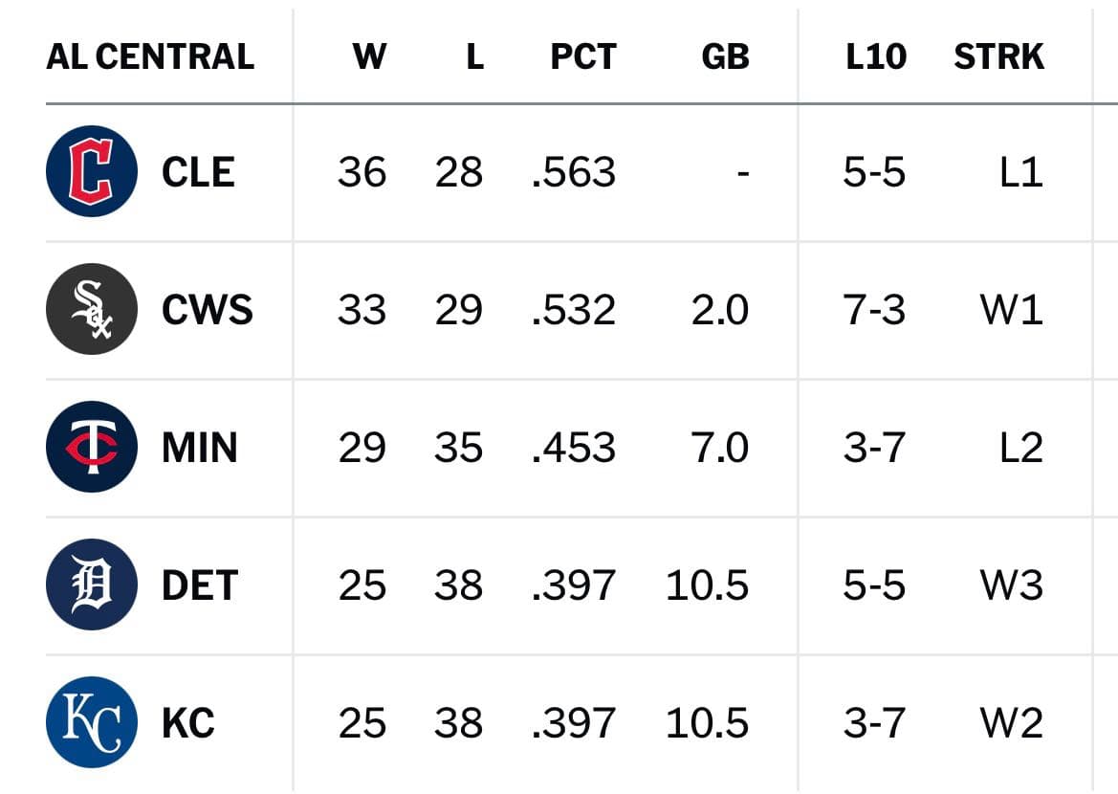Tap the Kansas City Royals logo
Image resolution: width=1118 pixels, height=794 pixels.
pos(91,722)
